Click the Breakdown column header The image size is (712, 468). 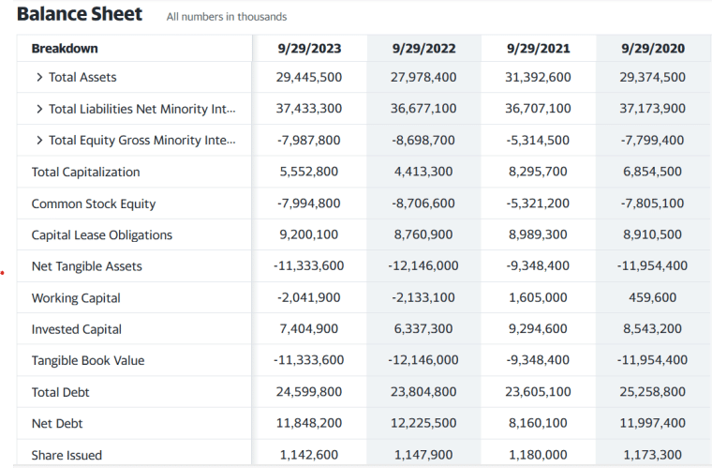pyautogui.click(x=65, y=49)
